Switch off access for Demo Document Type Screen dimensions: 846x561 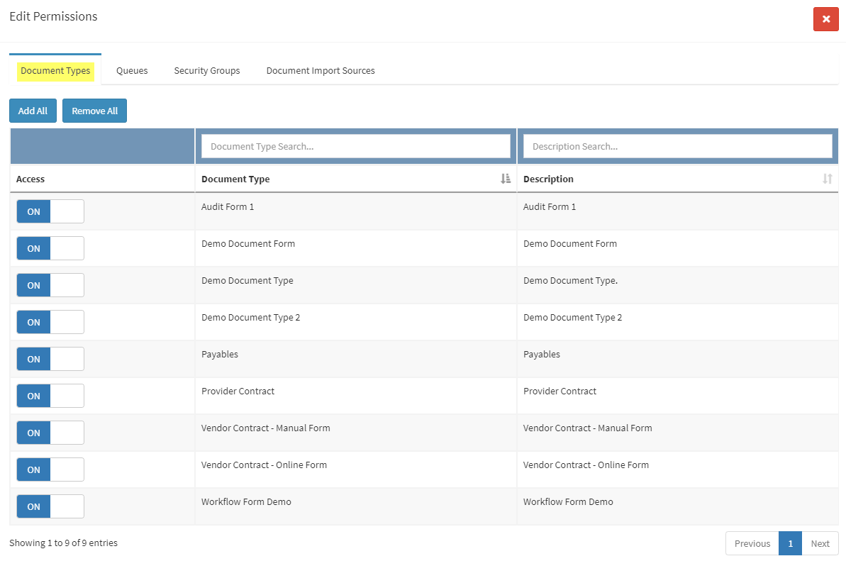click(x=50, y=285)
